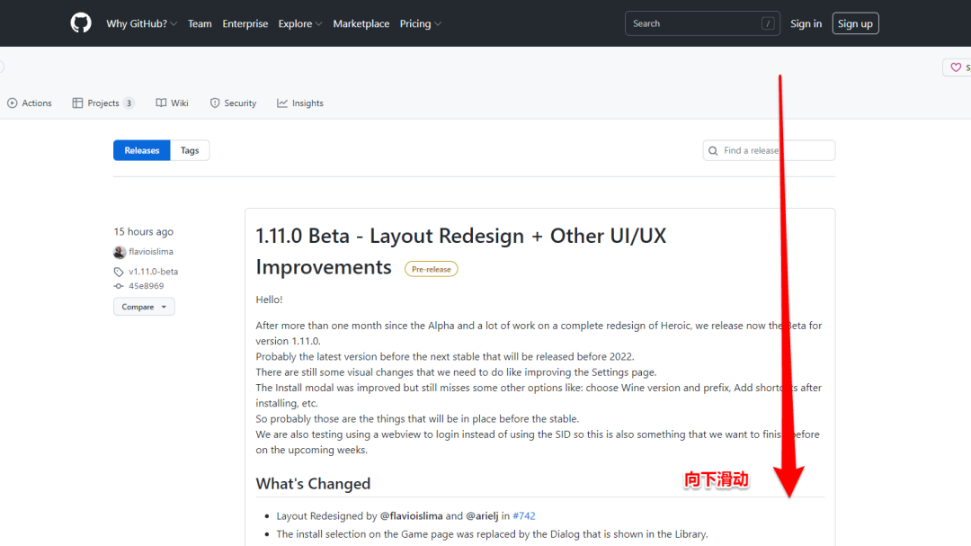Click the slash shortcut icon in Search box
The image size is (971, 546).
768,24
